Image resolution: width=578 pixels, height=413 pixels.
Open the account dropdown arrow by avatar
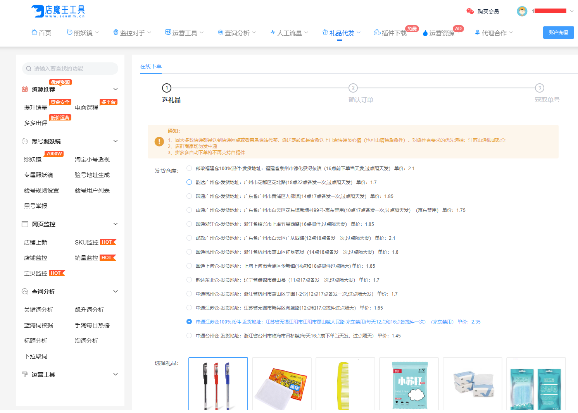pyautogui.click(x=571, y=11)
